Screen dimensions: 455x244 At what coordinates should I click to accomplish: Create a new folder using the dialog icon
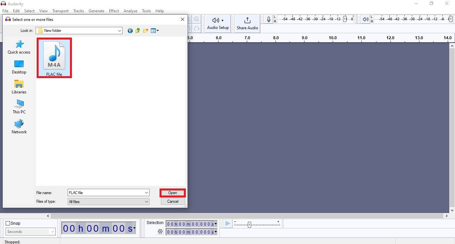coord(145,31)
